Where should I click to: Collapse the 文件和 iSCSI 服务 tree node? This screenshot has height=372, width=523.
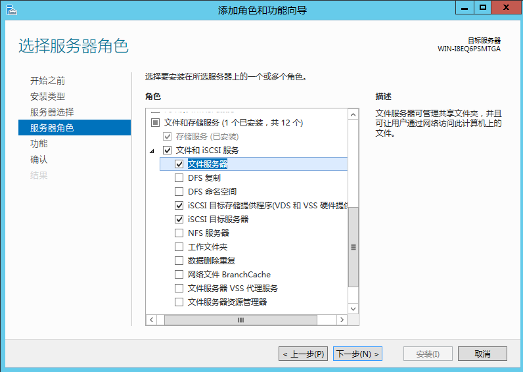152,151
